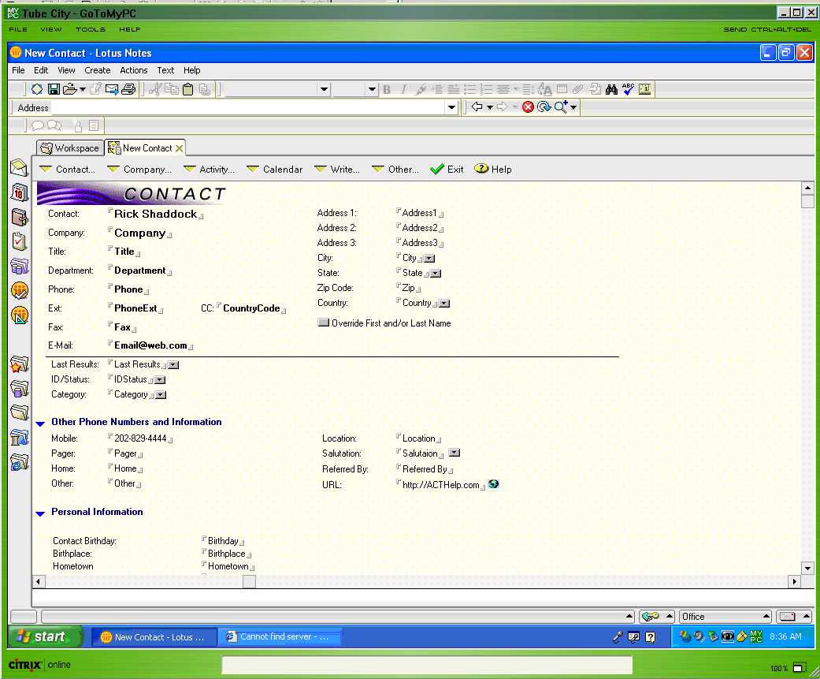Click the Rick Shaddock contact name field
The image size is (820, 679).
pos(156,214)
